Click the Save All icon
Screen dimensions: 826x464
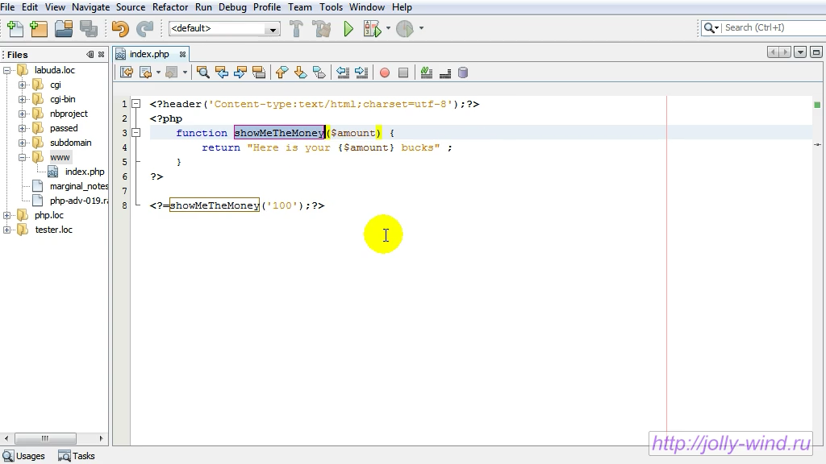89,28
